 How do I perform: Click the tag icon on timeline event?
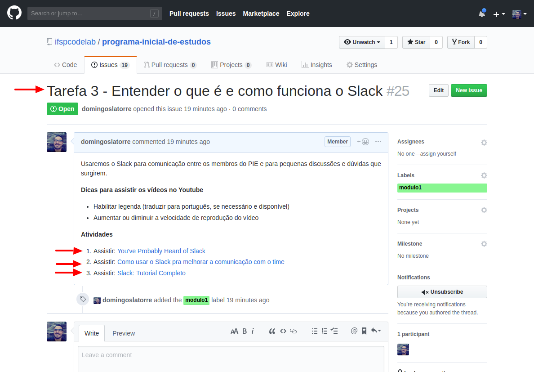point(83,299)
